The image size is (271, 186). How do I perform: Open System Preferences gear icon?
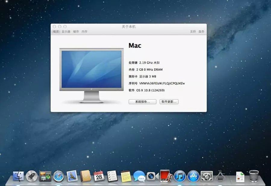click(x=207, y=176)
